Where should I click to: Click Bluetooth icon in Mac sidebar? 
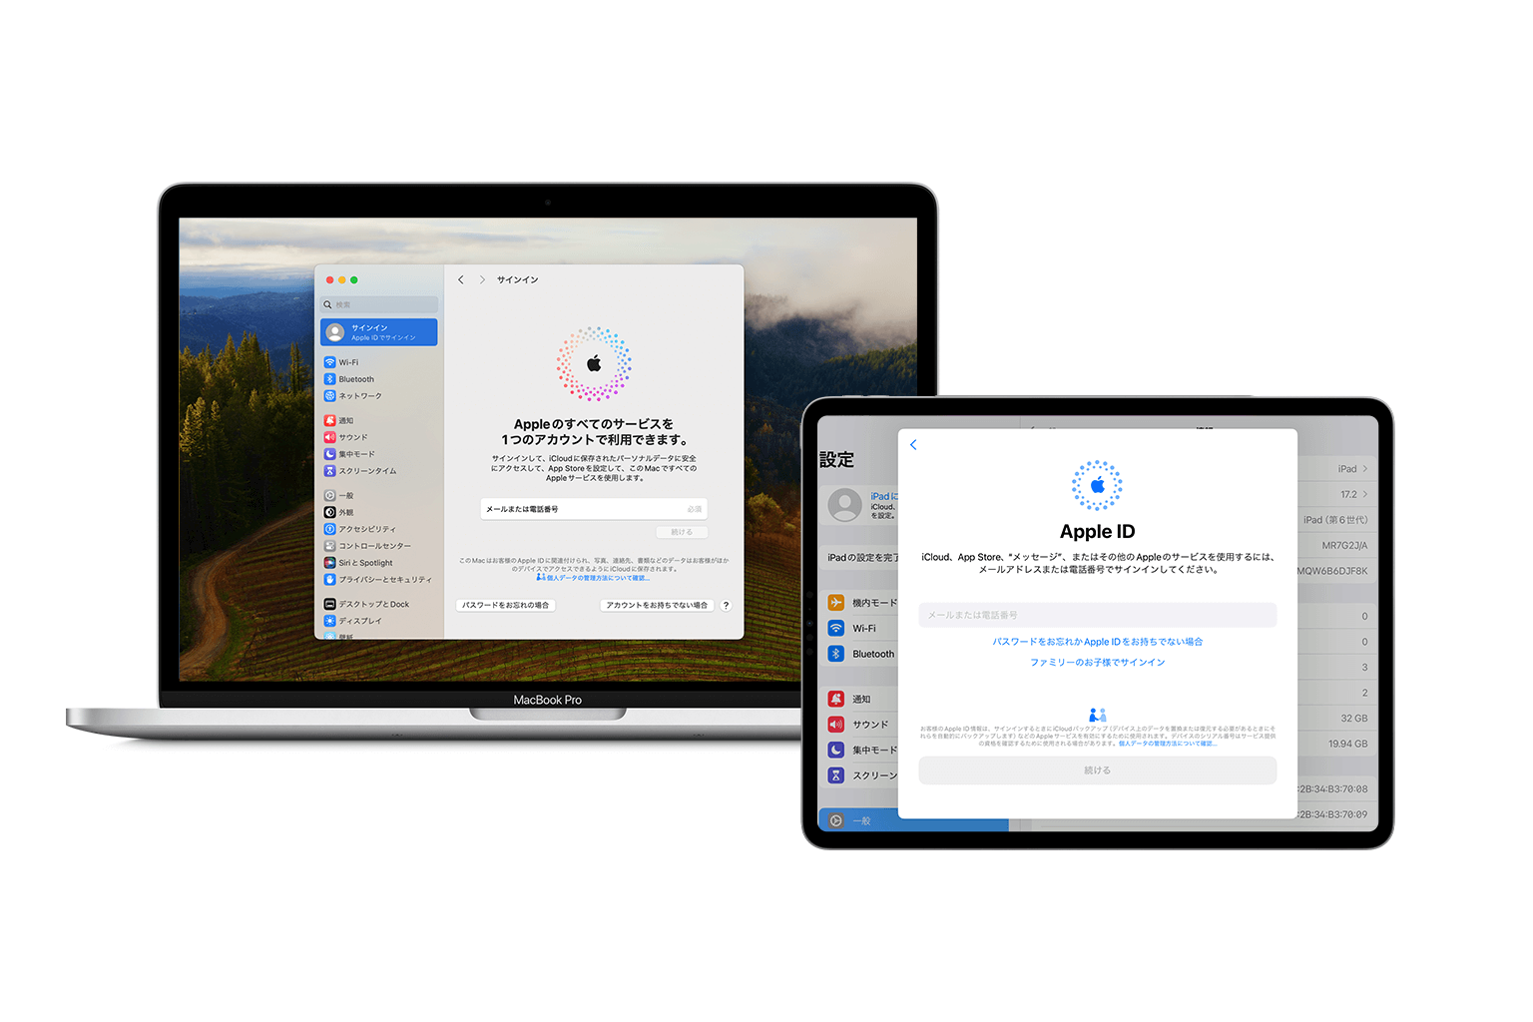coord(329,379)
